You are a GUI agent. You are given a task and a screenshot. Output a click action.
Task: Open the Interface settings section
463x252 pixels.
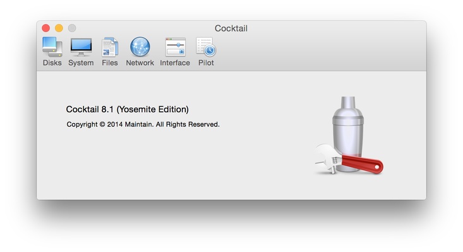tap(175, 51)
